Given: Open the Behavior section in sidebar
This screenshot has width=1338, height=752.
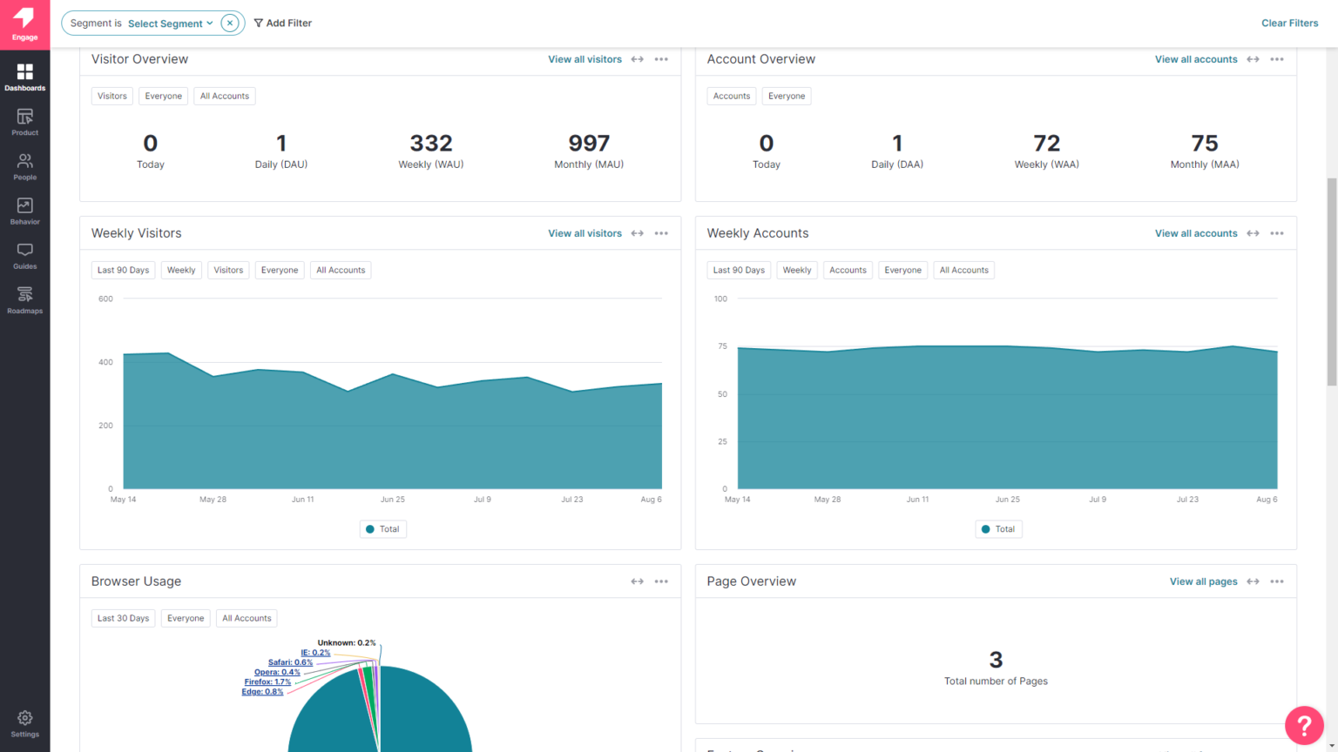Looking at the screenshot, I should click(24, 211).
